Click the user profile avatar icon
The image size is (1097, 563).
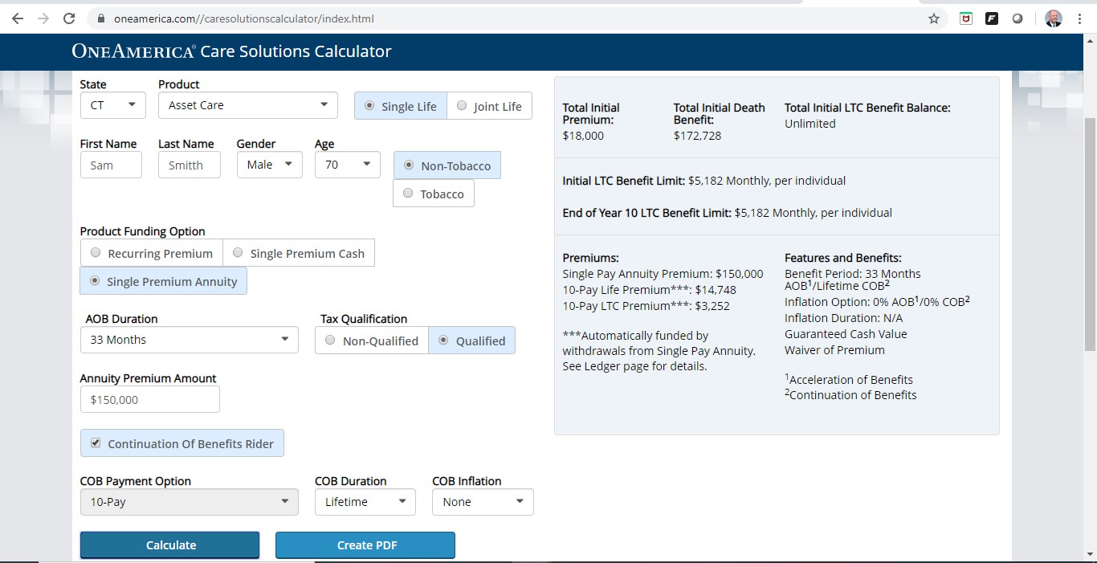[1054, 18]
